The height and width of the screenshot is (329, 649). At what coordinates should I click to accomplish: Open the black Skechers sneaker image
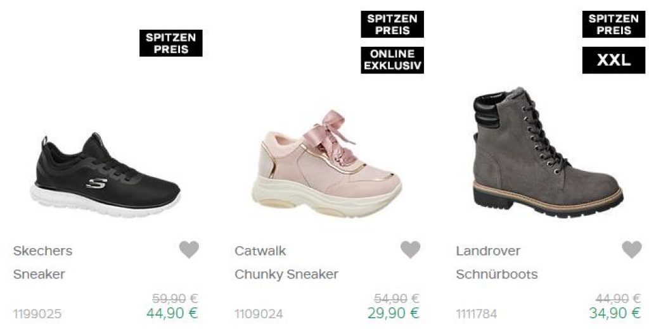pyautogui.click(x=105, y=175)
